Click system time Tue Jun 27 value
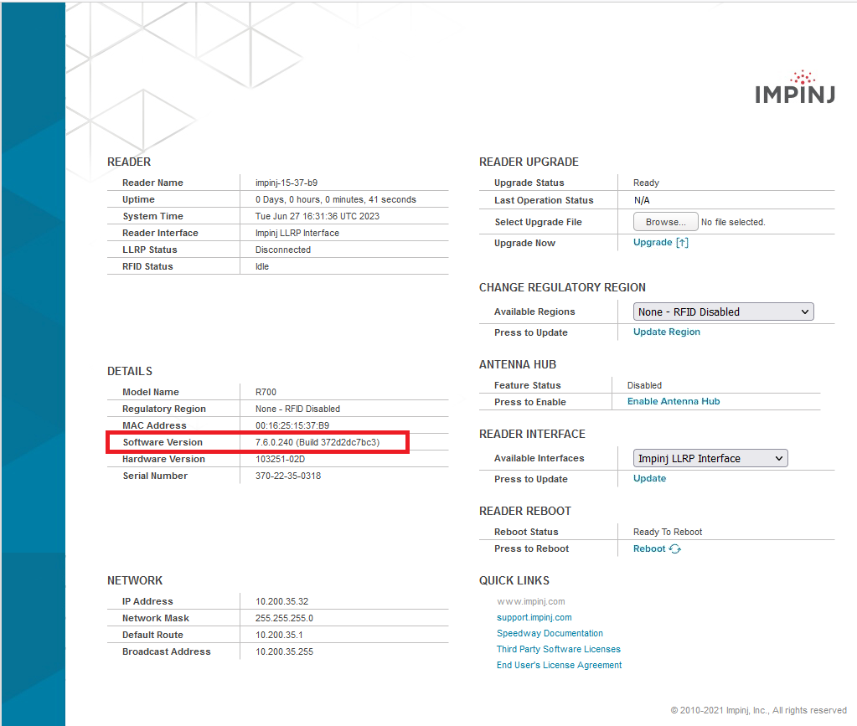 tap(317, 216)
